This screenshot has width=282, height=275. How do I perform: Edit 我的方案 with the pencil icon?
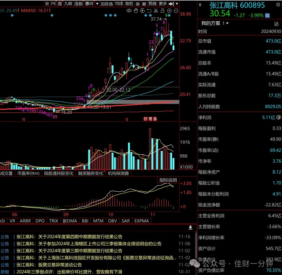coord(276,24)
